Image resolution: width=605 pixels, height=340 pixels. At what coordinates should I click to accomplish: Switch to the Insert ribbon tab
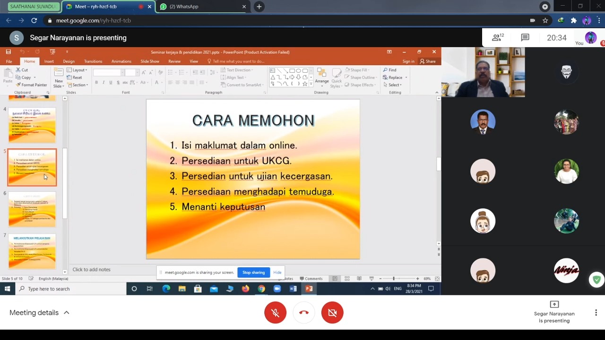(x=49, y=61)
